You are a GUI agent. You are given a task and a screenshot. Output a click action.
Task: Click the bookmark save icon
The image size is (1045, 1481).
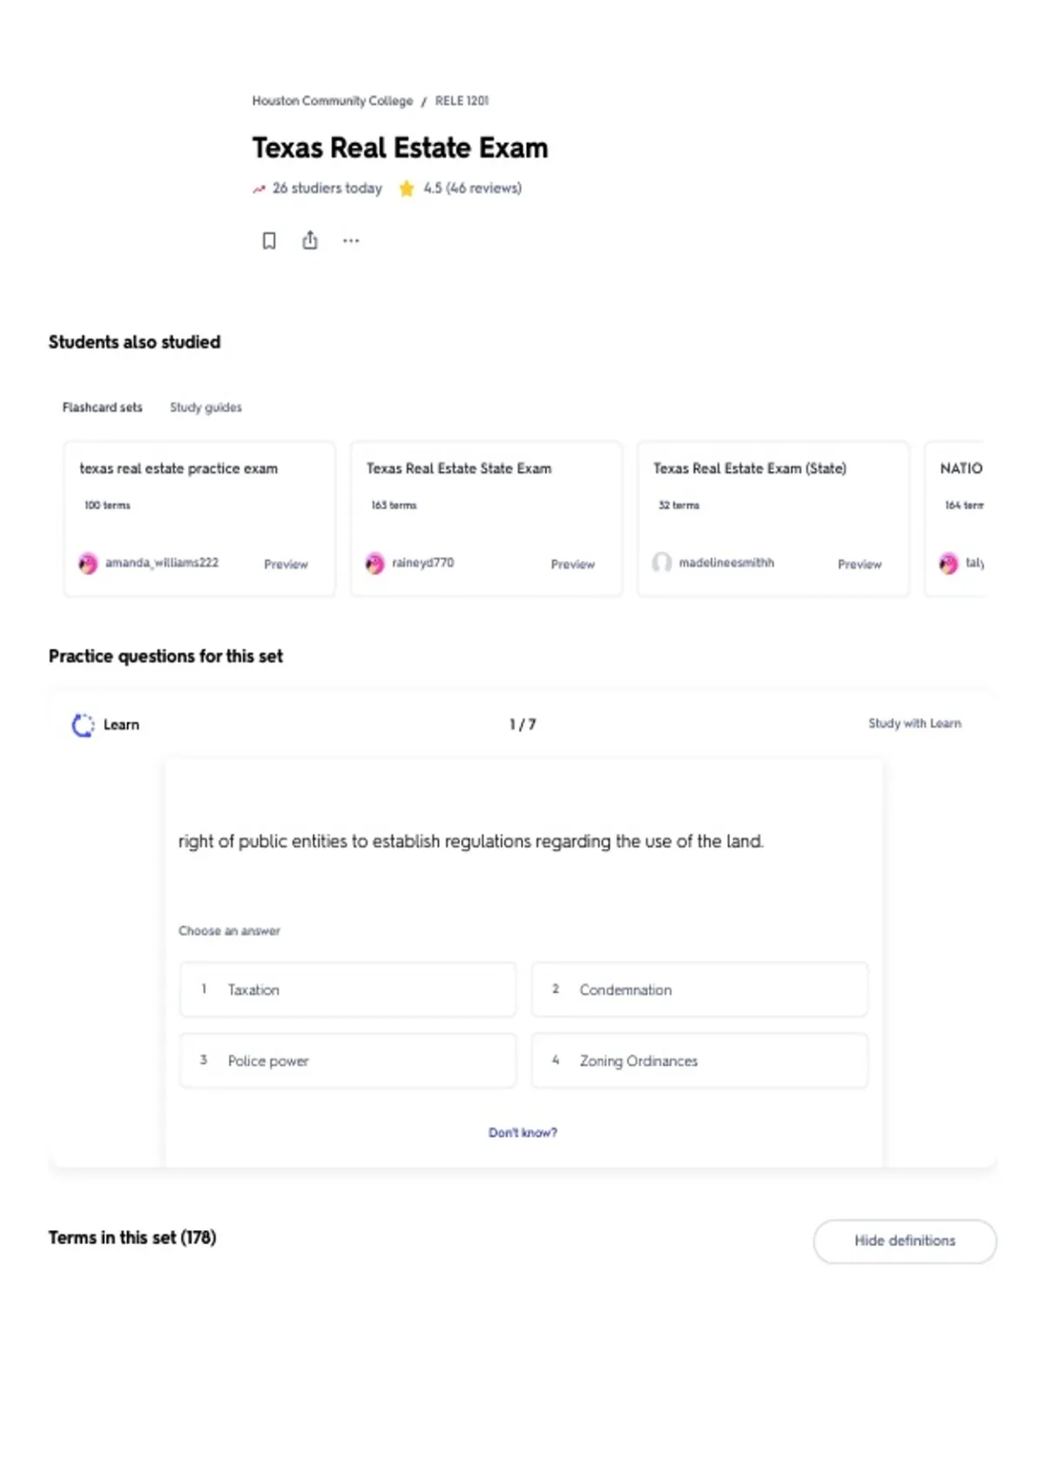pos(269,240)
